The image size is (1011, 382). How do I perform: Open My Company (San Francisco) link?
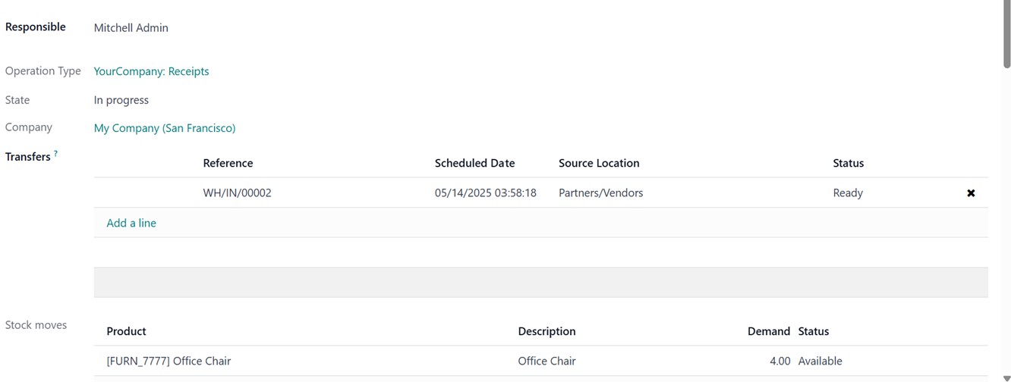[165, 128]
